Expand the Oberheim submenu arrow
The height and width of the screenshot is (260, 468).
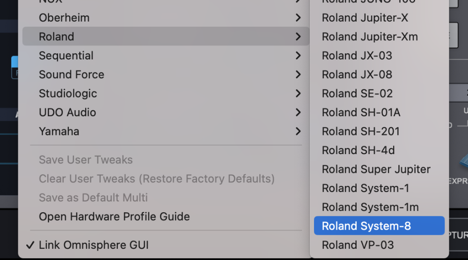[x=298, y=18]
